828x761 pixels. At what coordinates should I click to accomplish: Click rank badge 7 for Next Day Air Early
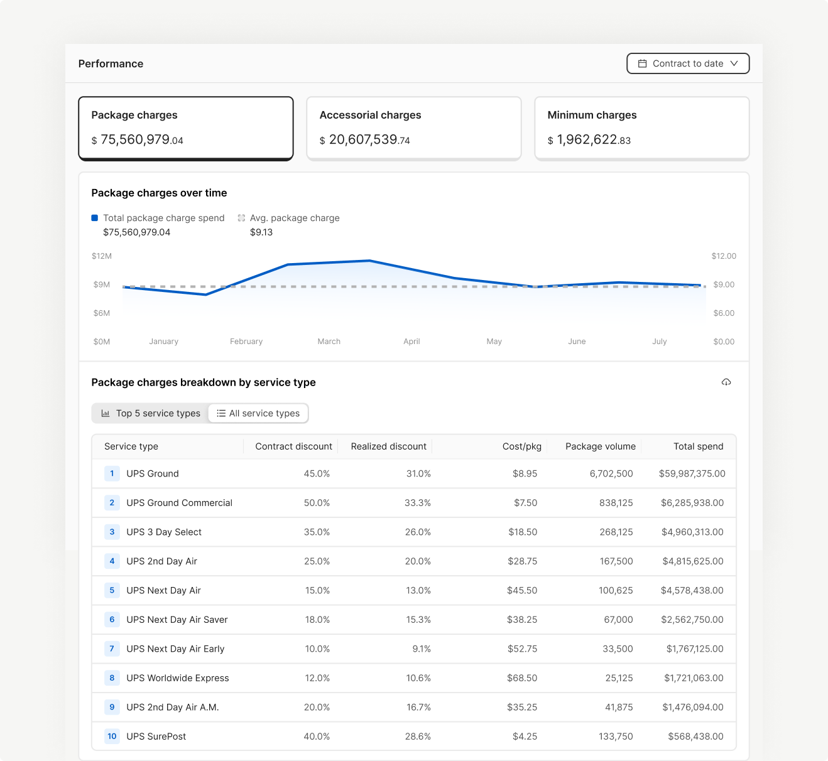click(112, 649)
